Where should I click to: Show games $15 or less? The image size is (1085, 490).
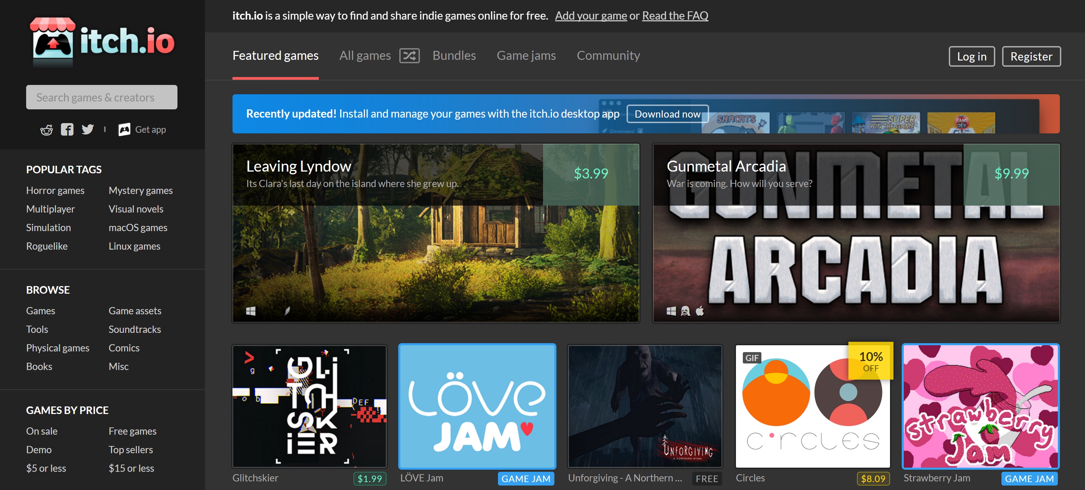click(131, 469)
